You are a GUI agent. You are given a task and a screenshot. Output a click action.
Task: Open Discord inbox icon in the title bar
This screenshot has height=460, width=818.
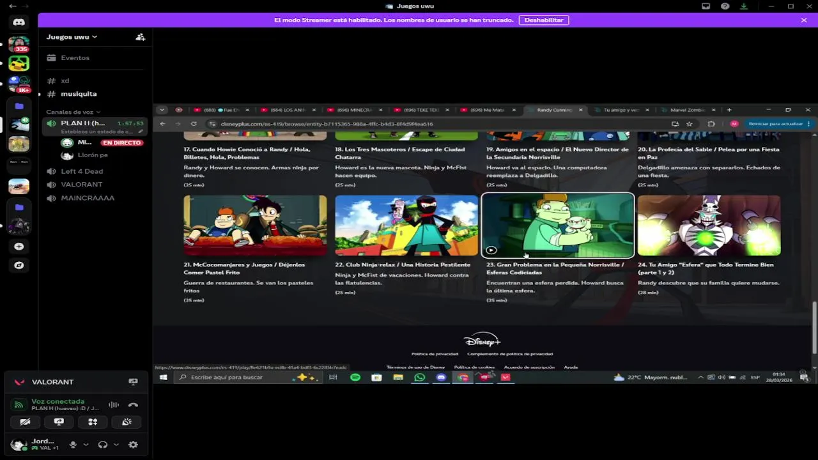[x=706, y=6]
